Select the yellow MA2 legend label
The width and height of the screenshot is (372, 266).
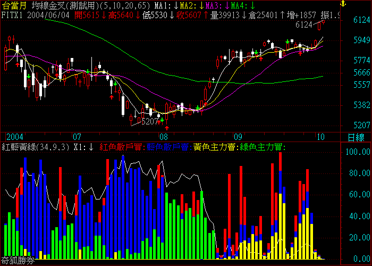pyautogui.click(x=187, y=5)
